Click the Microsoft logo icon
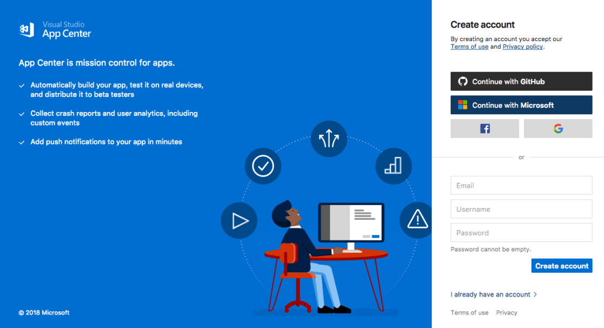The image size is (604, 328). point(463,104)
